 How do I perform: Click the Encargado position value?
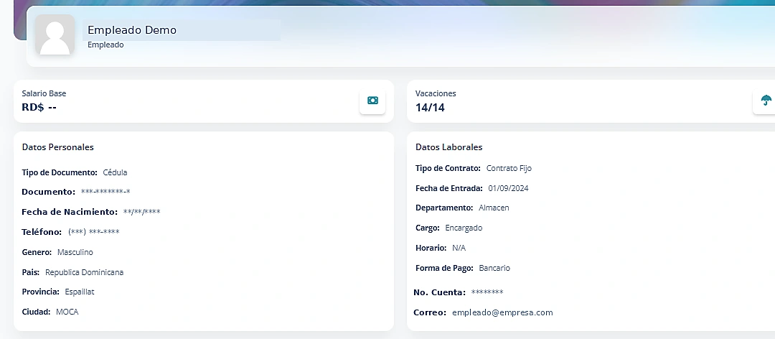(x=464, y=228)
